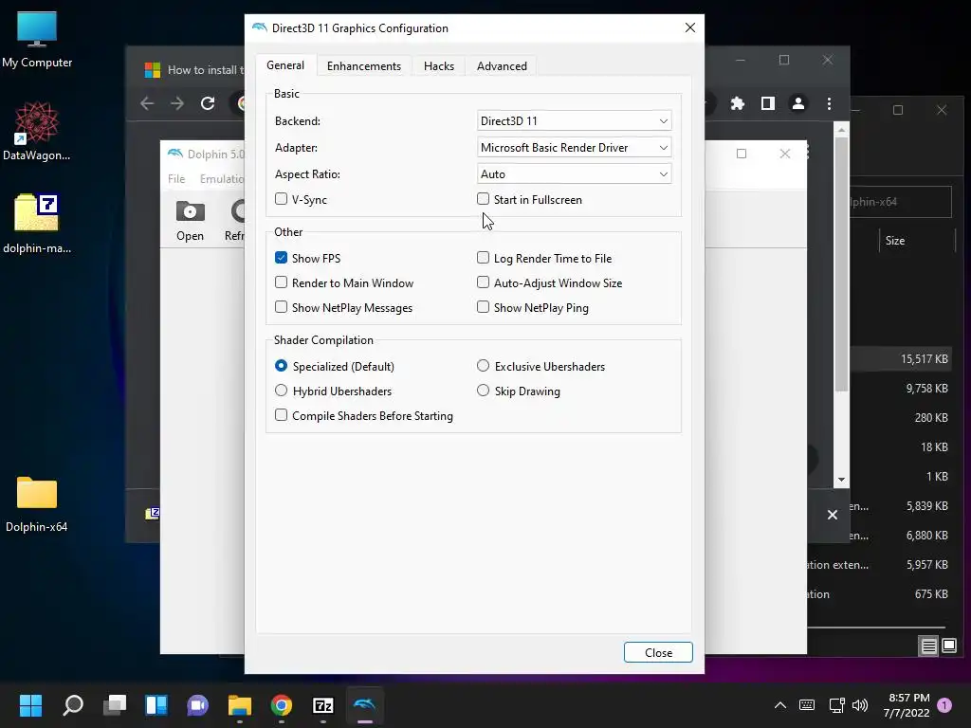Enable the V-Sync checkbox
971x728 pixels.
(x=281, y=199)
